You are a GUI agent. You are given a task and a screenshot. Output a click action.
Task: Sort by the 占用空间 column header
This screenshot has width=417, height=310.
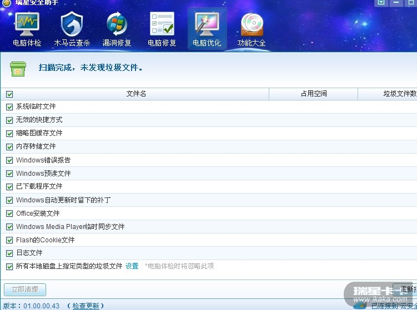314,94
